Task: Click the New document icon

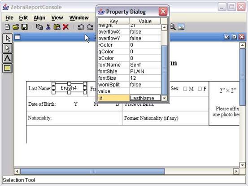Action: pos(7,27)
